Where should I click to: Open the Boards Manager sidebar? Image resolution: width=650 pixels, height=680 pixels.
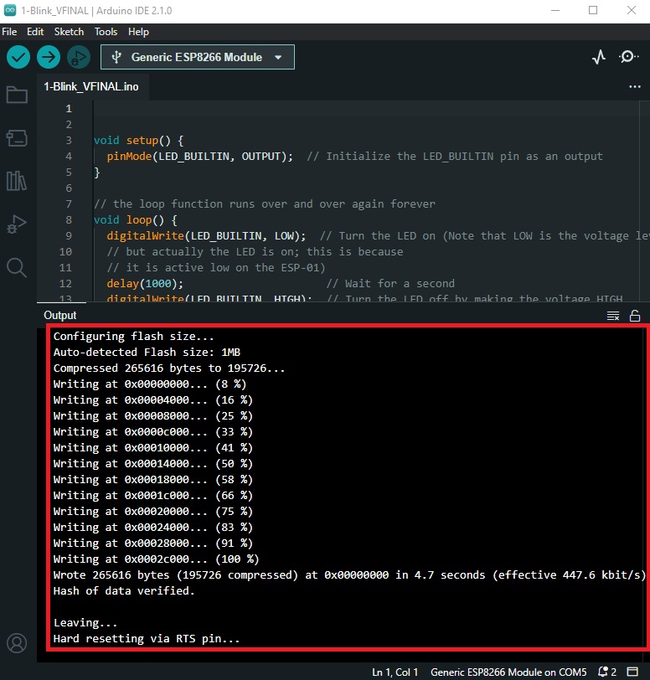tap(17, 137)
